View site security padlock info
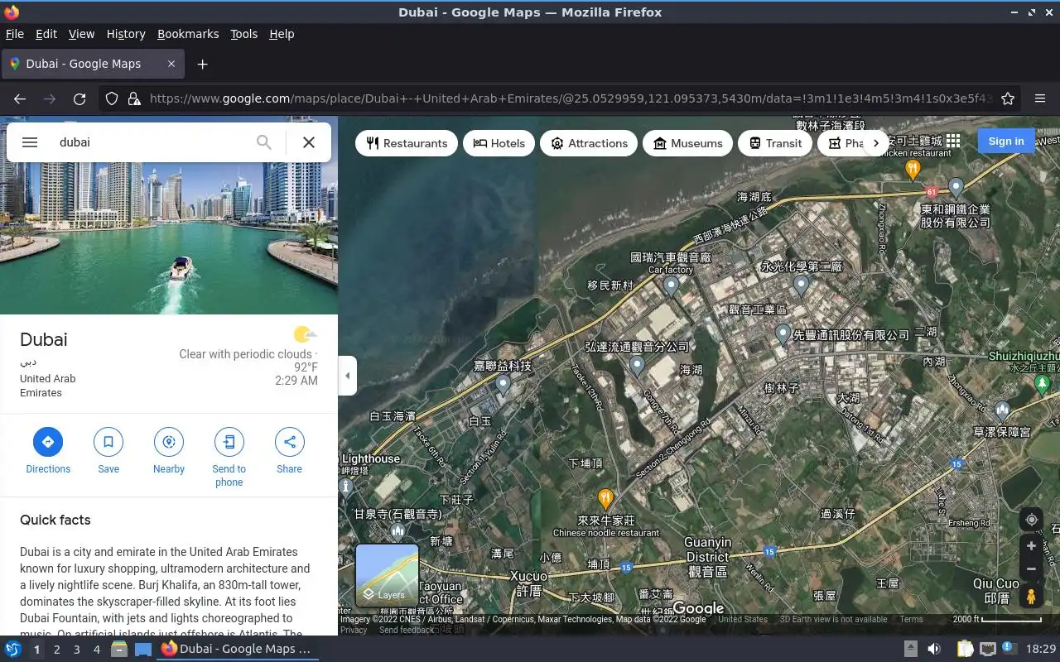This screenshot has height=662, width=1060. (134, 98)
